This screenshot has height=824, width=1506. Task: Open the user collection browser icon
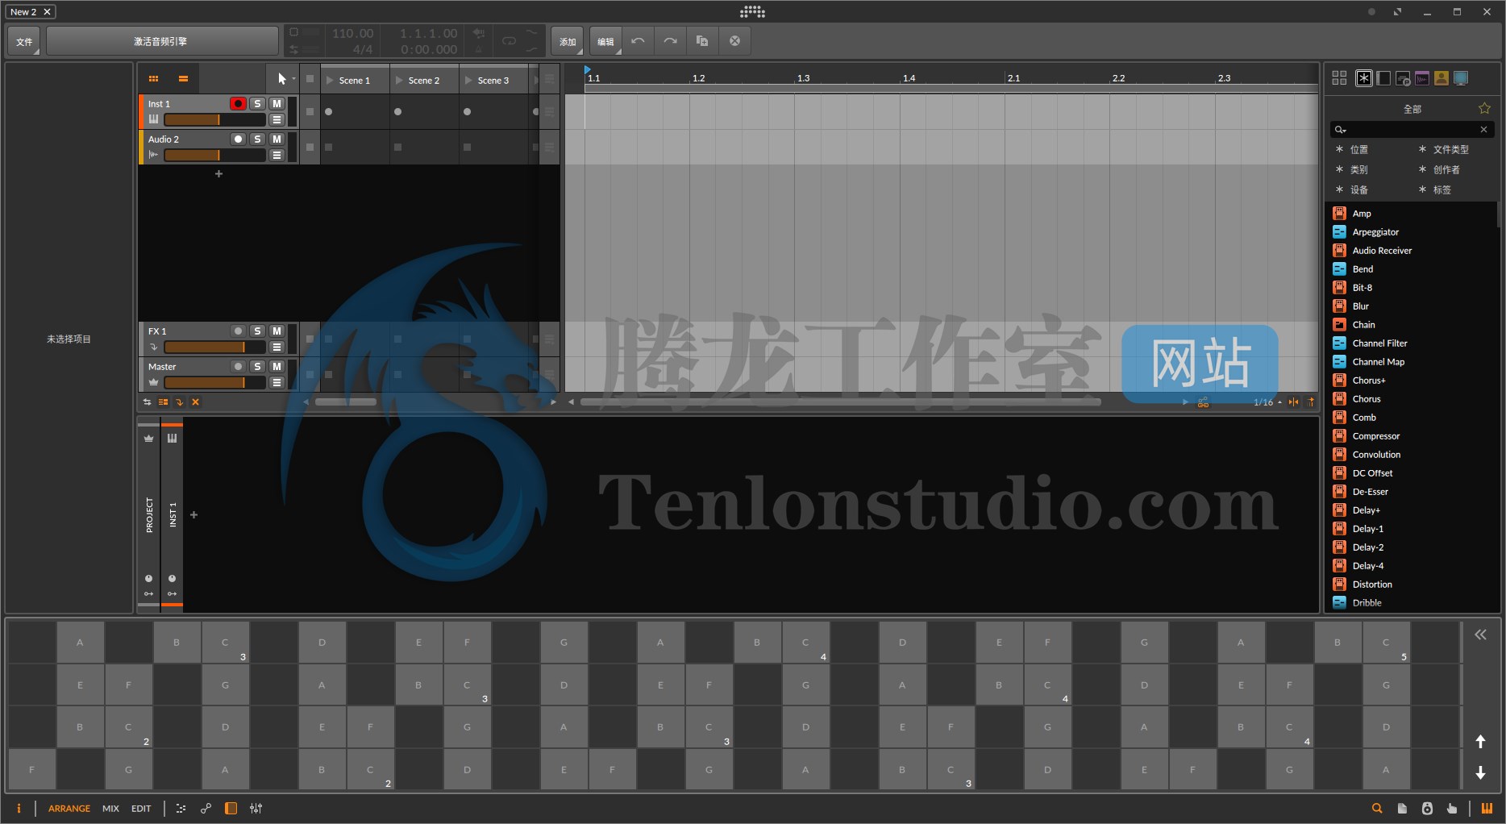tap(1442, 78)
